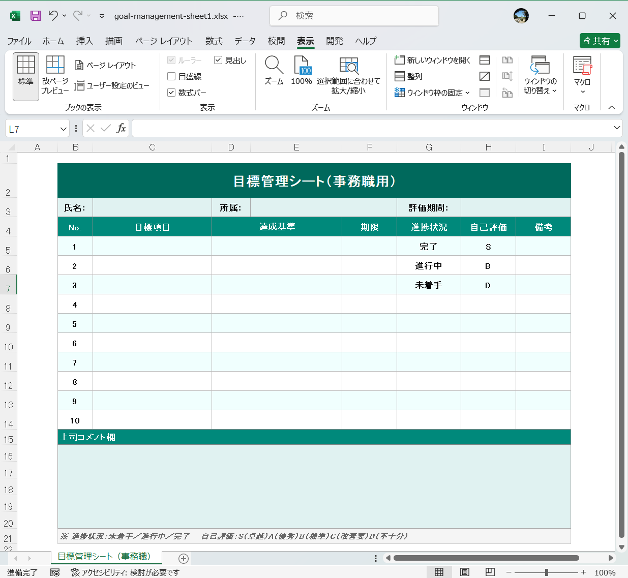This screenshot has width=628, height=578.
Task: Open the 検索 search box
Action: pyautogui.click(x=354, y=16)
